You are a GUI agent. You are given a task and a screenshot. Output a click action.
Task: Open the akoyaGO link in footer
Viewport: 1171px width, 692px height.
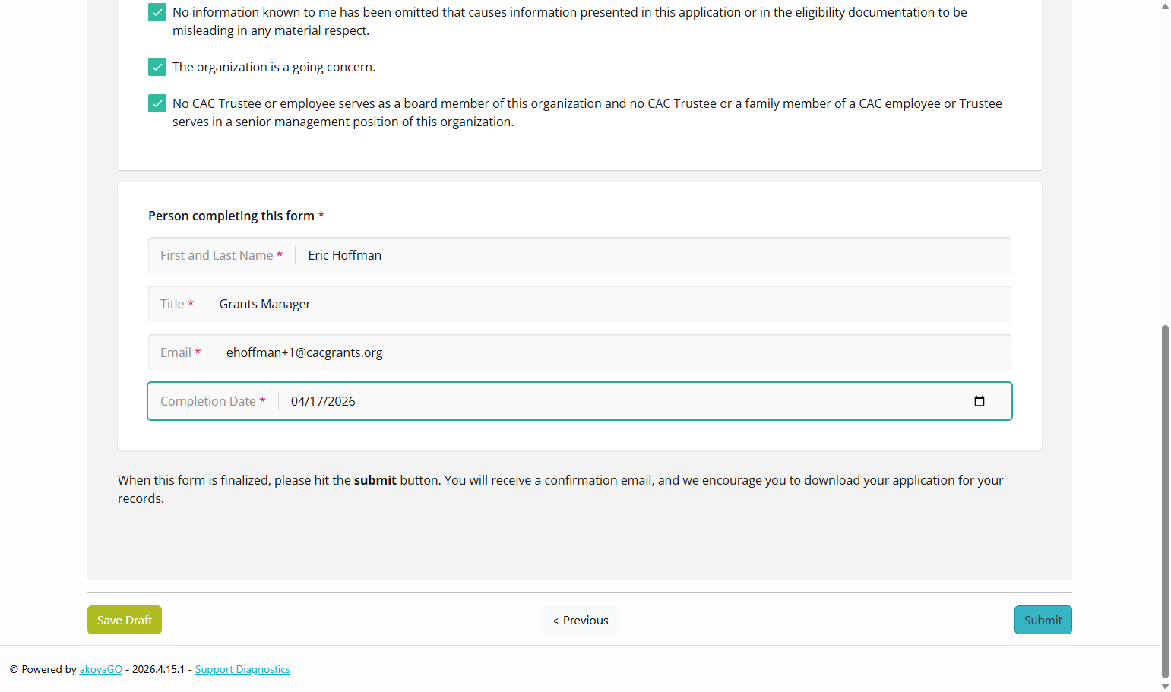point(101,669)
